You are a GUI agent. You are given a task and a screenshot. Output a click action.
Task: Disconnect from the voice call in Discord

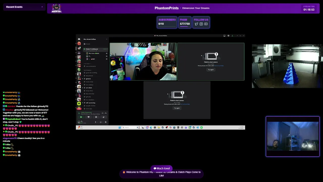pyautogui.click(x=105, y=113)
